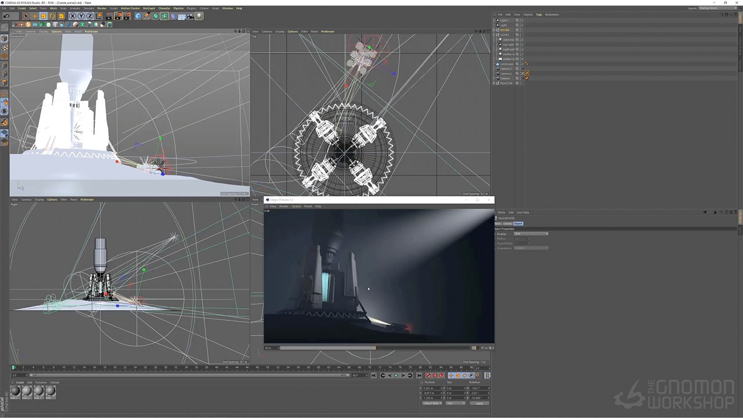743x418 pixels.
Task: Open Render menu in Magic Preview window
Action: point(284,206)
